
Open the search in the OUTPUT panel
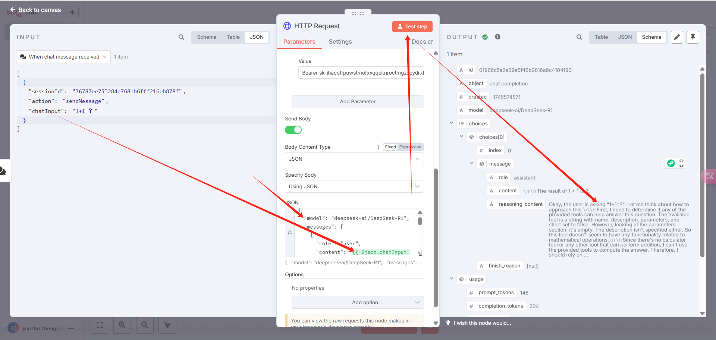(579, 37)
